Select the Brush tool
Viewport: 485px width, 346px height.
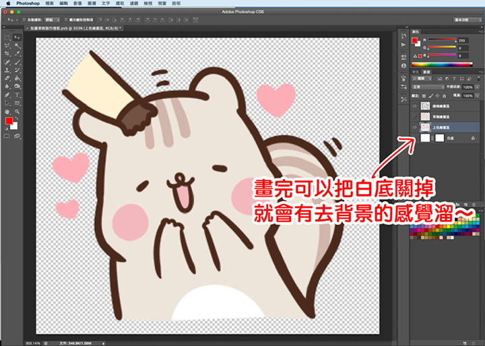point(18,62)
